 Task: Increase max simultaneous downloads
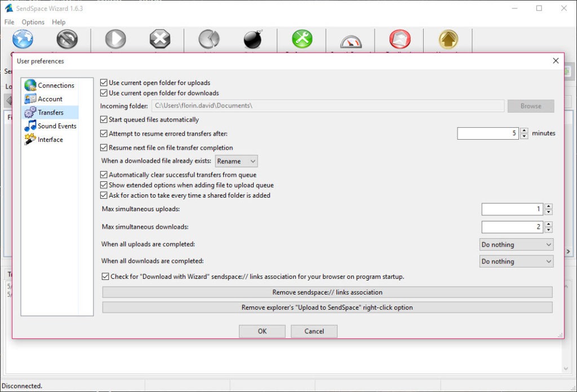[548, 224]
